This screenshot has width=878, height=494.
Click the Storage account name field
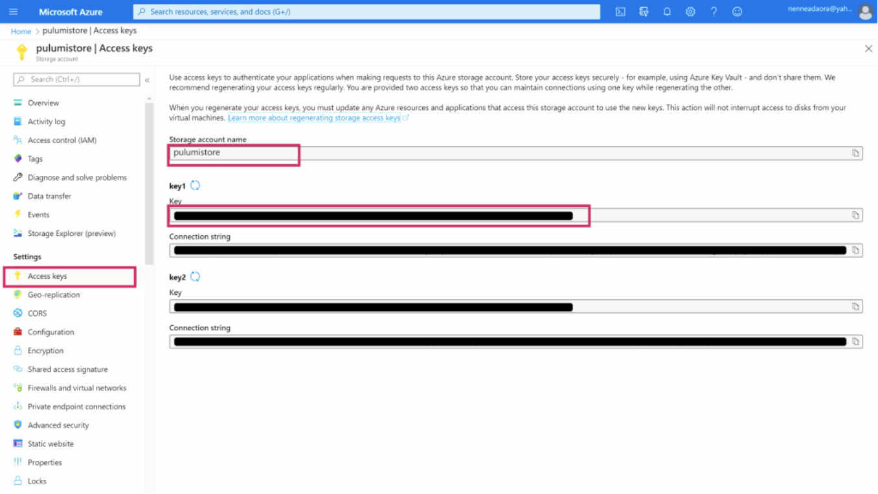pos(516,153)
